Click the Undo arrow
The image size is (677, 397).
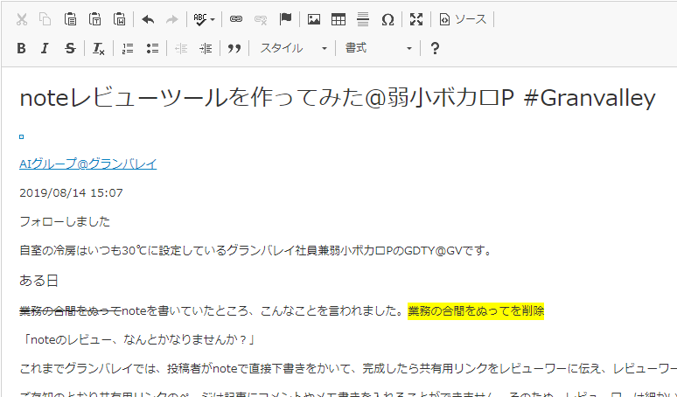(148, 18)
